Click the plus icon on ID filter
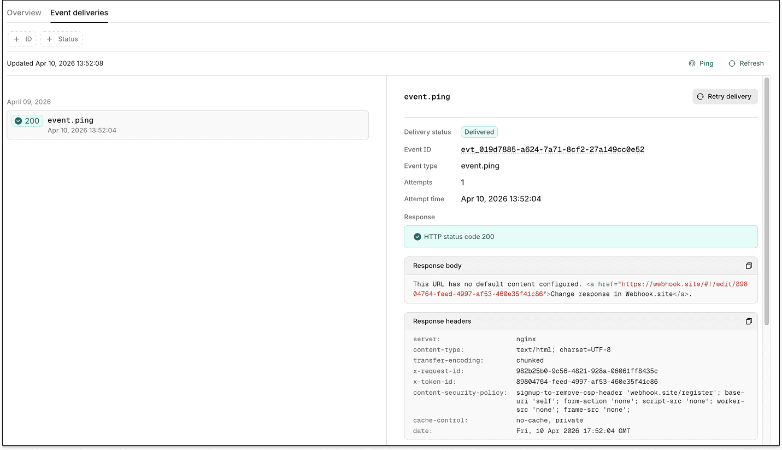 pos(16,39)
